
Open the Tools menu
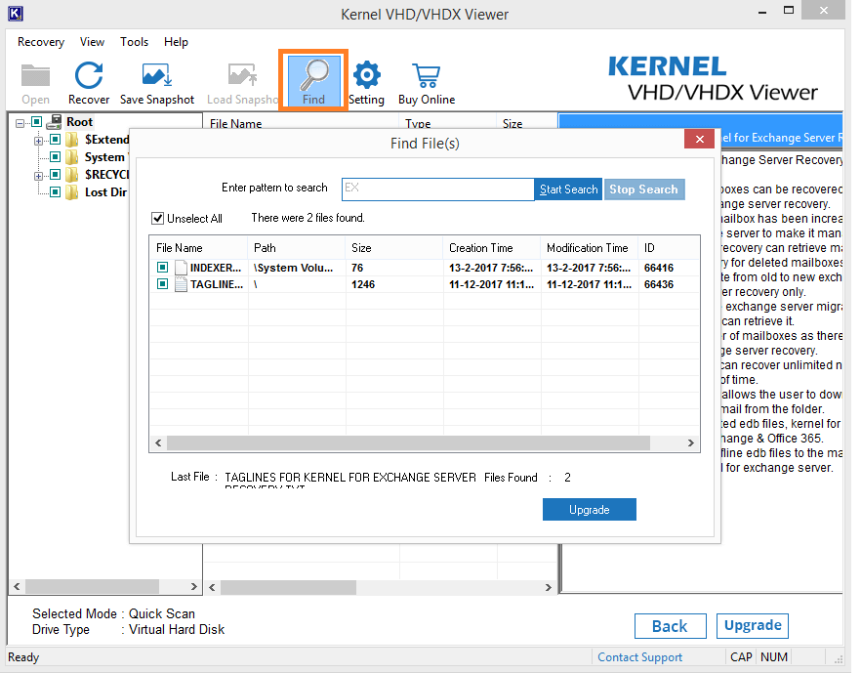135,42
